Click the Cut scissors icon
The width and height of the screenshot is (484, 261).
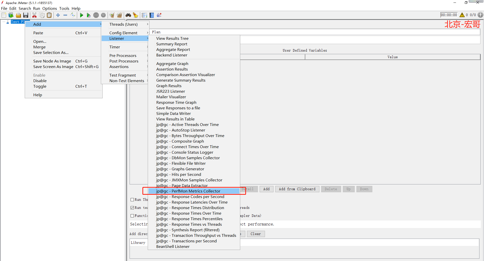tap(35, 15)
